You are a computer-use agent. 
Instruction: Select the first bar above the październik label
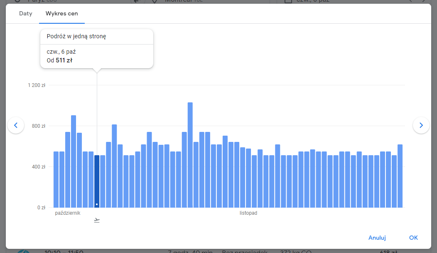(x=56, y=180)
